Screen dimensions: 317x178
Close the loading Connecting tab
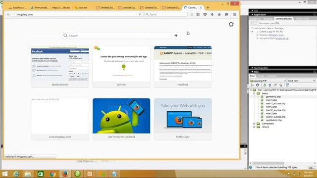[x=201, y=8]
